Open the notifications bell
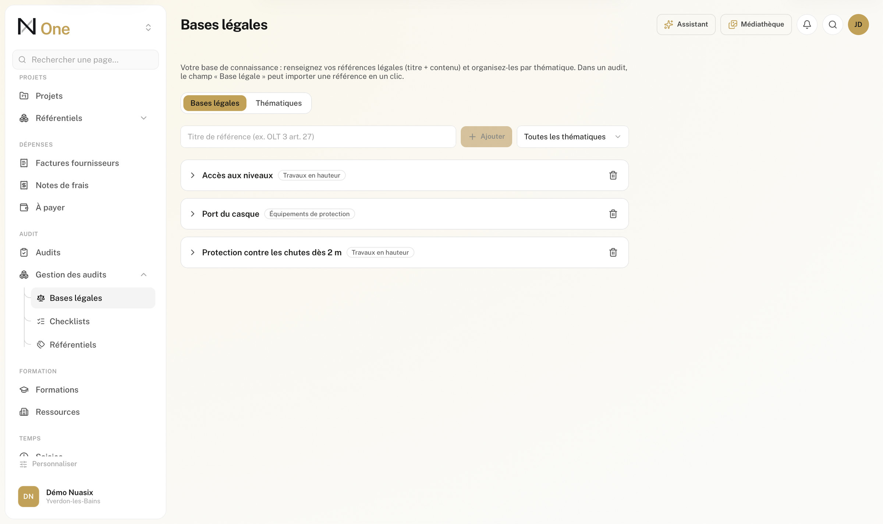 click(x=807, y=25)
